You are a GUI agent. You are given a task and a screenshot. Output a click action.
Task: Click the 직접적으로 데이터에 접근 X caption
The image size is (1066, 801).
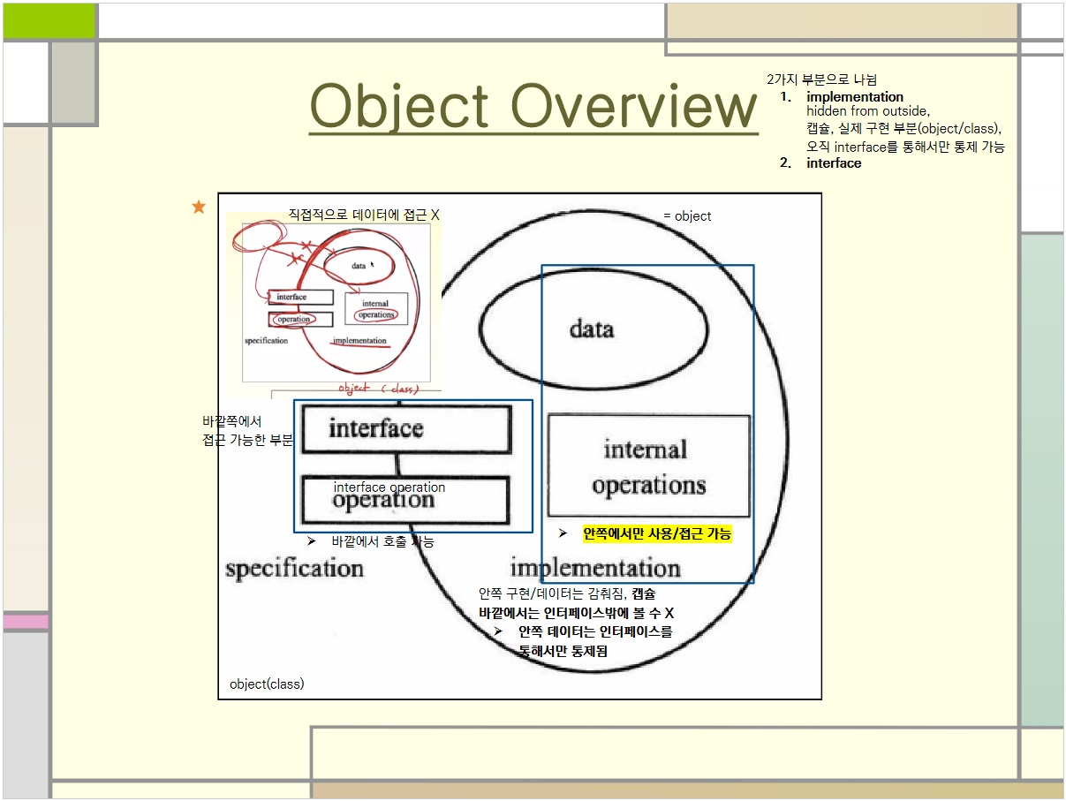tap(363, 215)
